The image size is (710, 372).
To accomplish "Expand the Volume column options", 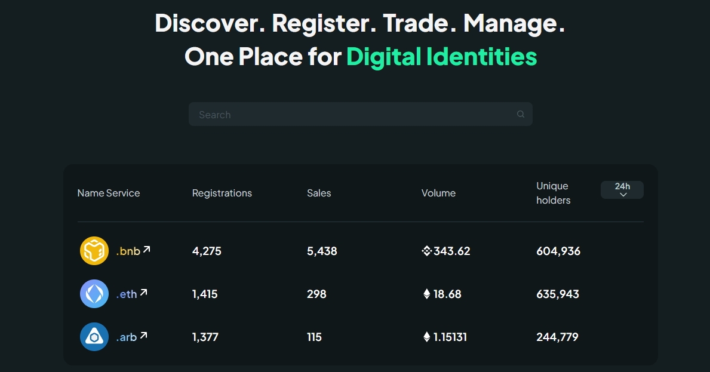I will click(x=438, y=193).
